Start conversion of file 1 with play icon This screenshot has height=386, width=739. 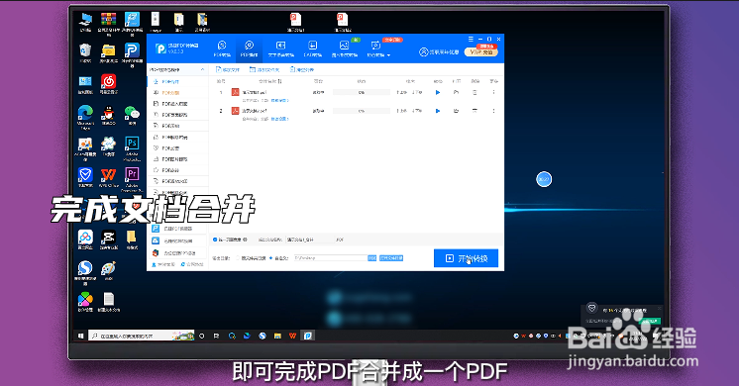point(438,92)
